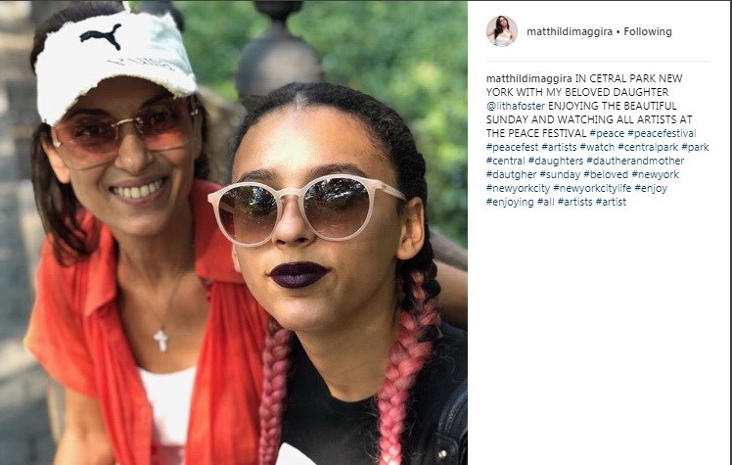The image size is (732, 465).
Task: Open the #newyorkcitylife hashtag
Action: (x=592, y=188)
